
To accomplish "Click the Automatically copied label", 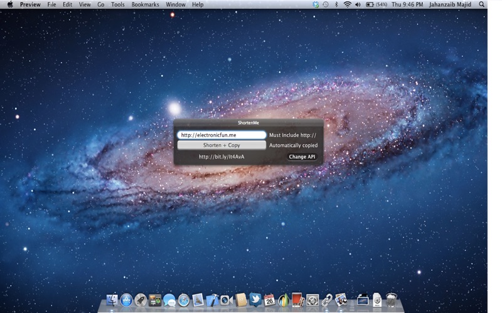I will (293, 145).
